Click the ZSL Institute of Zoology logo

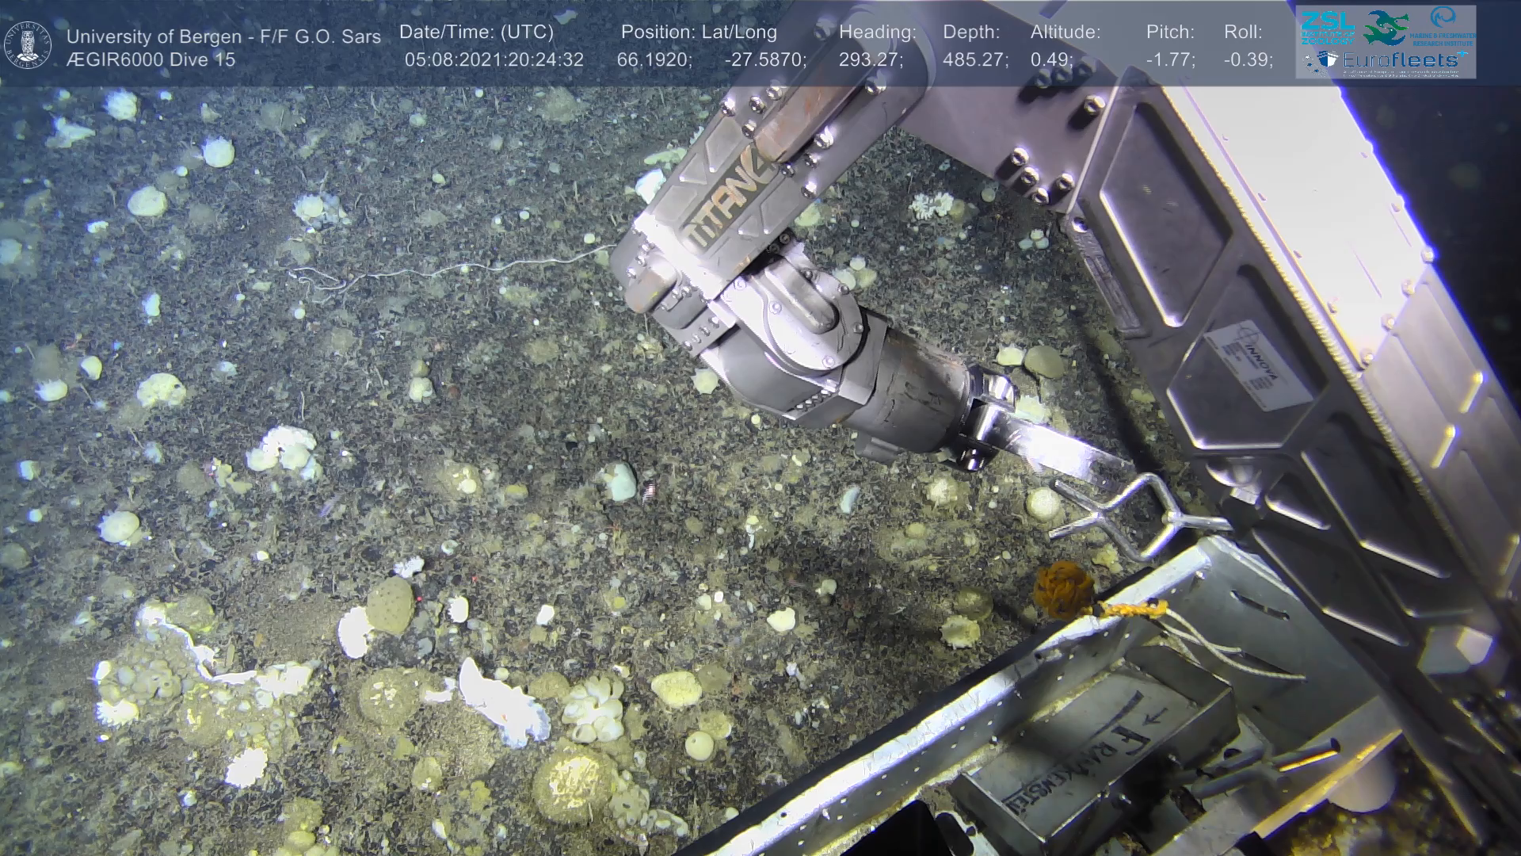[1327, 28]
